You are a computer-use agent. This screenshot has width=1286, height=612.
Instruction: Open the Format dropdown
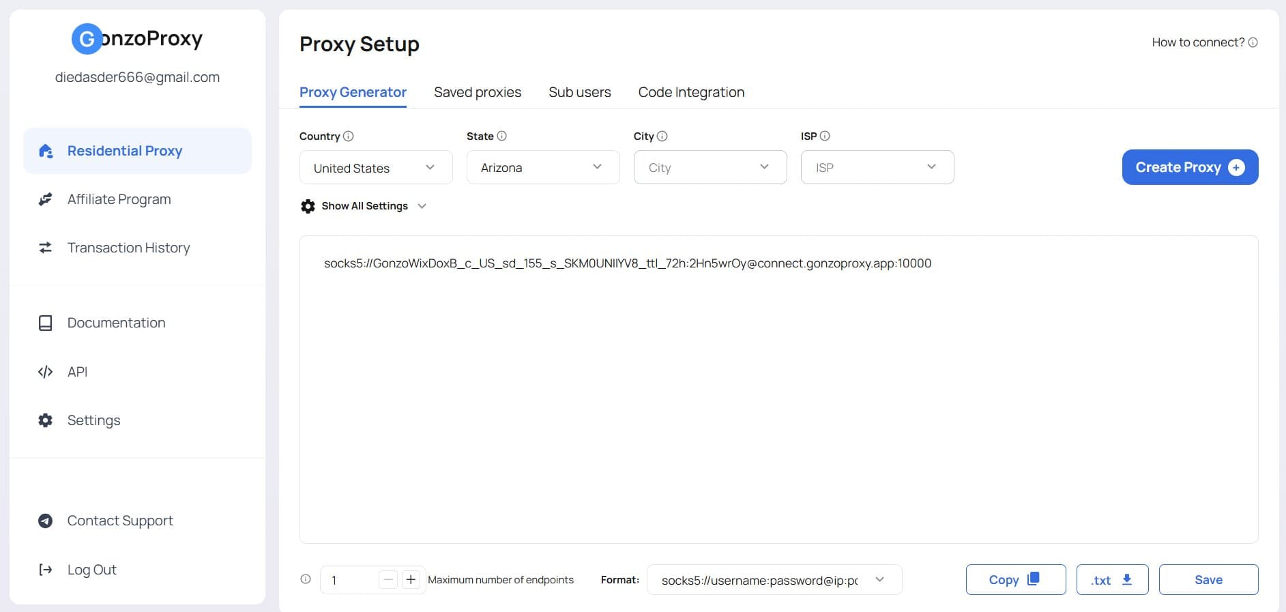click(x=774, y=580)
